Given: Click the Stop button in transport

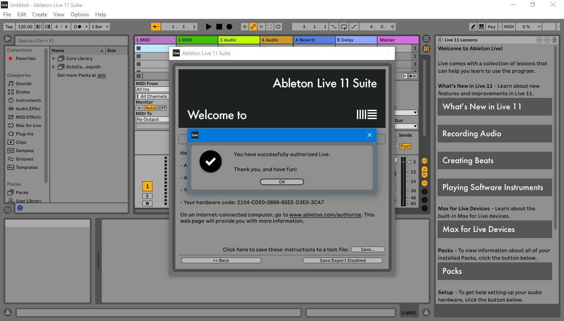Looking at the screenshot, I should coord(219,26).
